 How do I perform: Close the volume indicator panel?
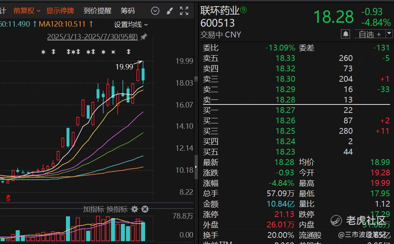(x=145, y=209)
